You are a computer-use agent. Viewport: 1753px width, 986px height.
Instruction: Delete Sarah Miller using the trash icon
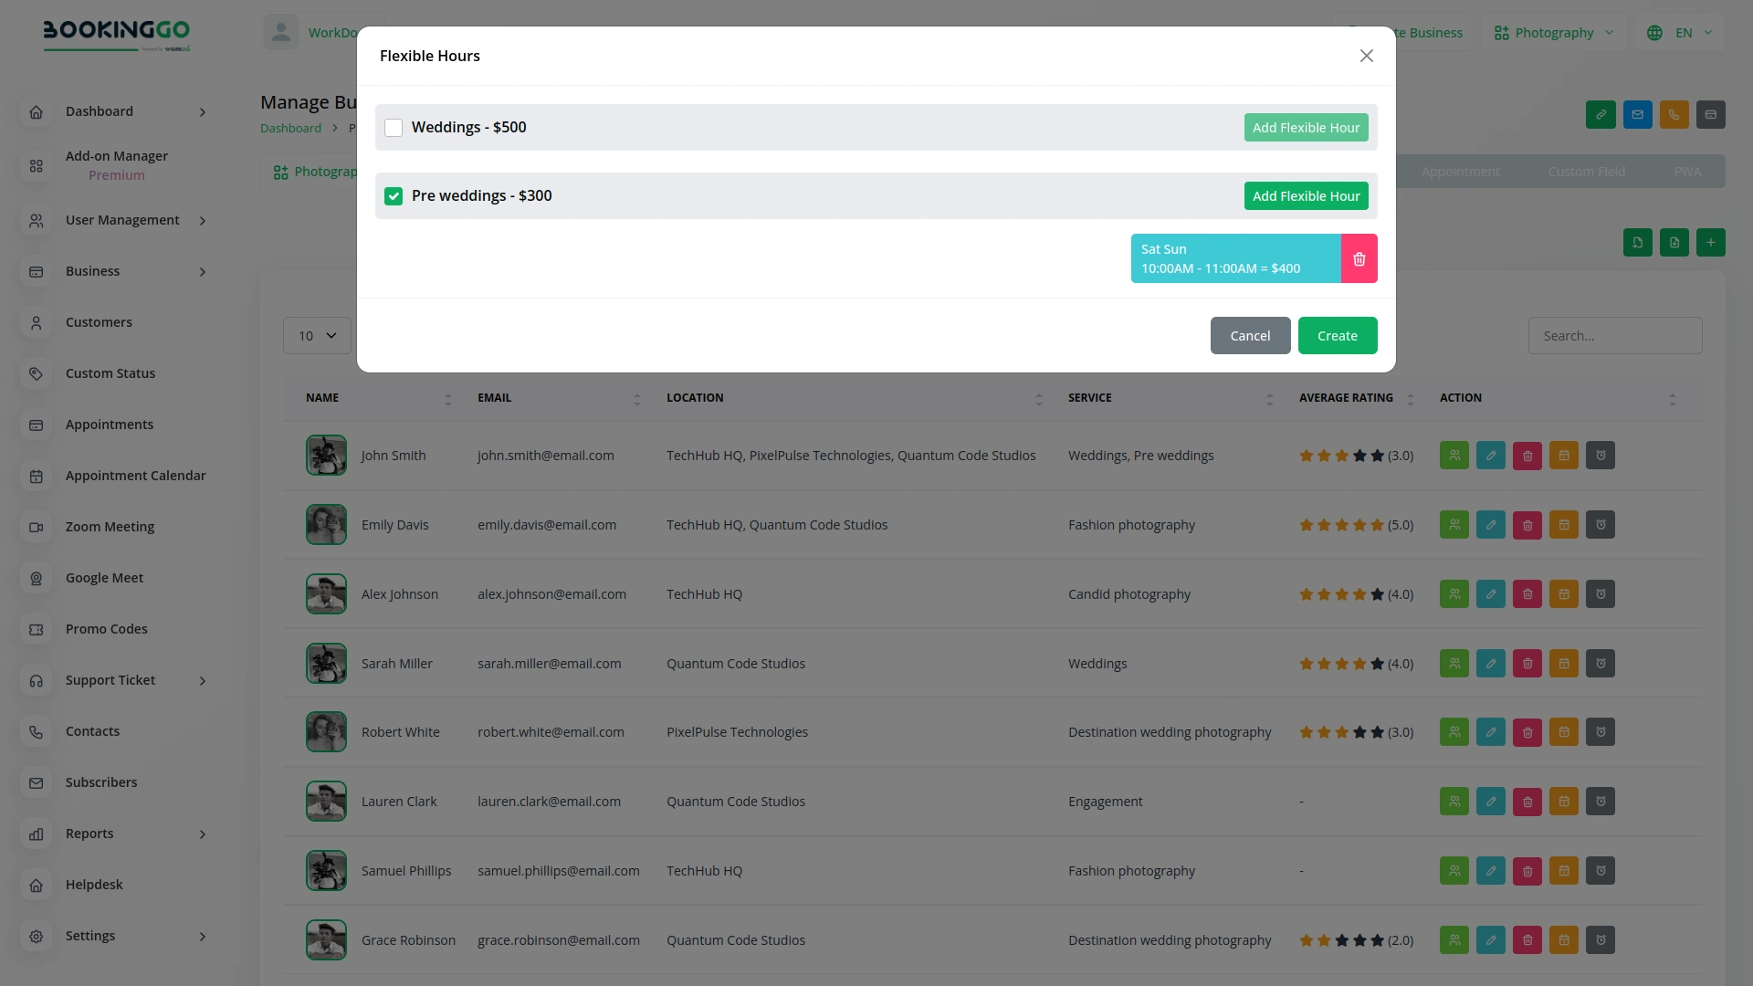[x=1527, y=663]
